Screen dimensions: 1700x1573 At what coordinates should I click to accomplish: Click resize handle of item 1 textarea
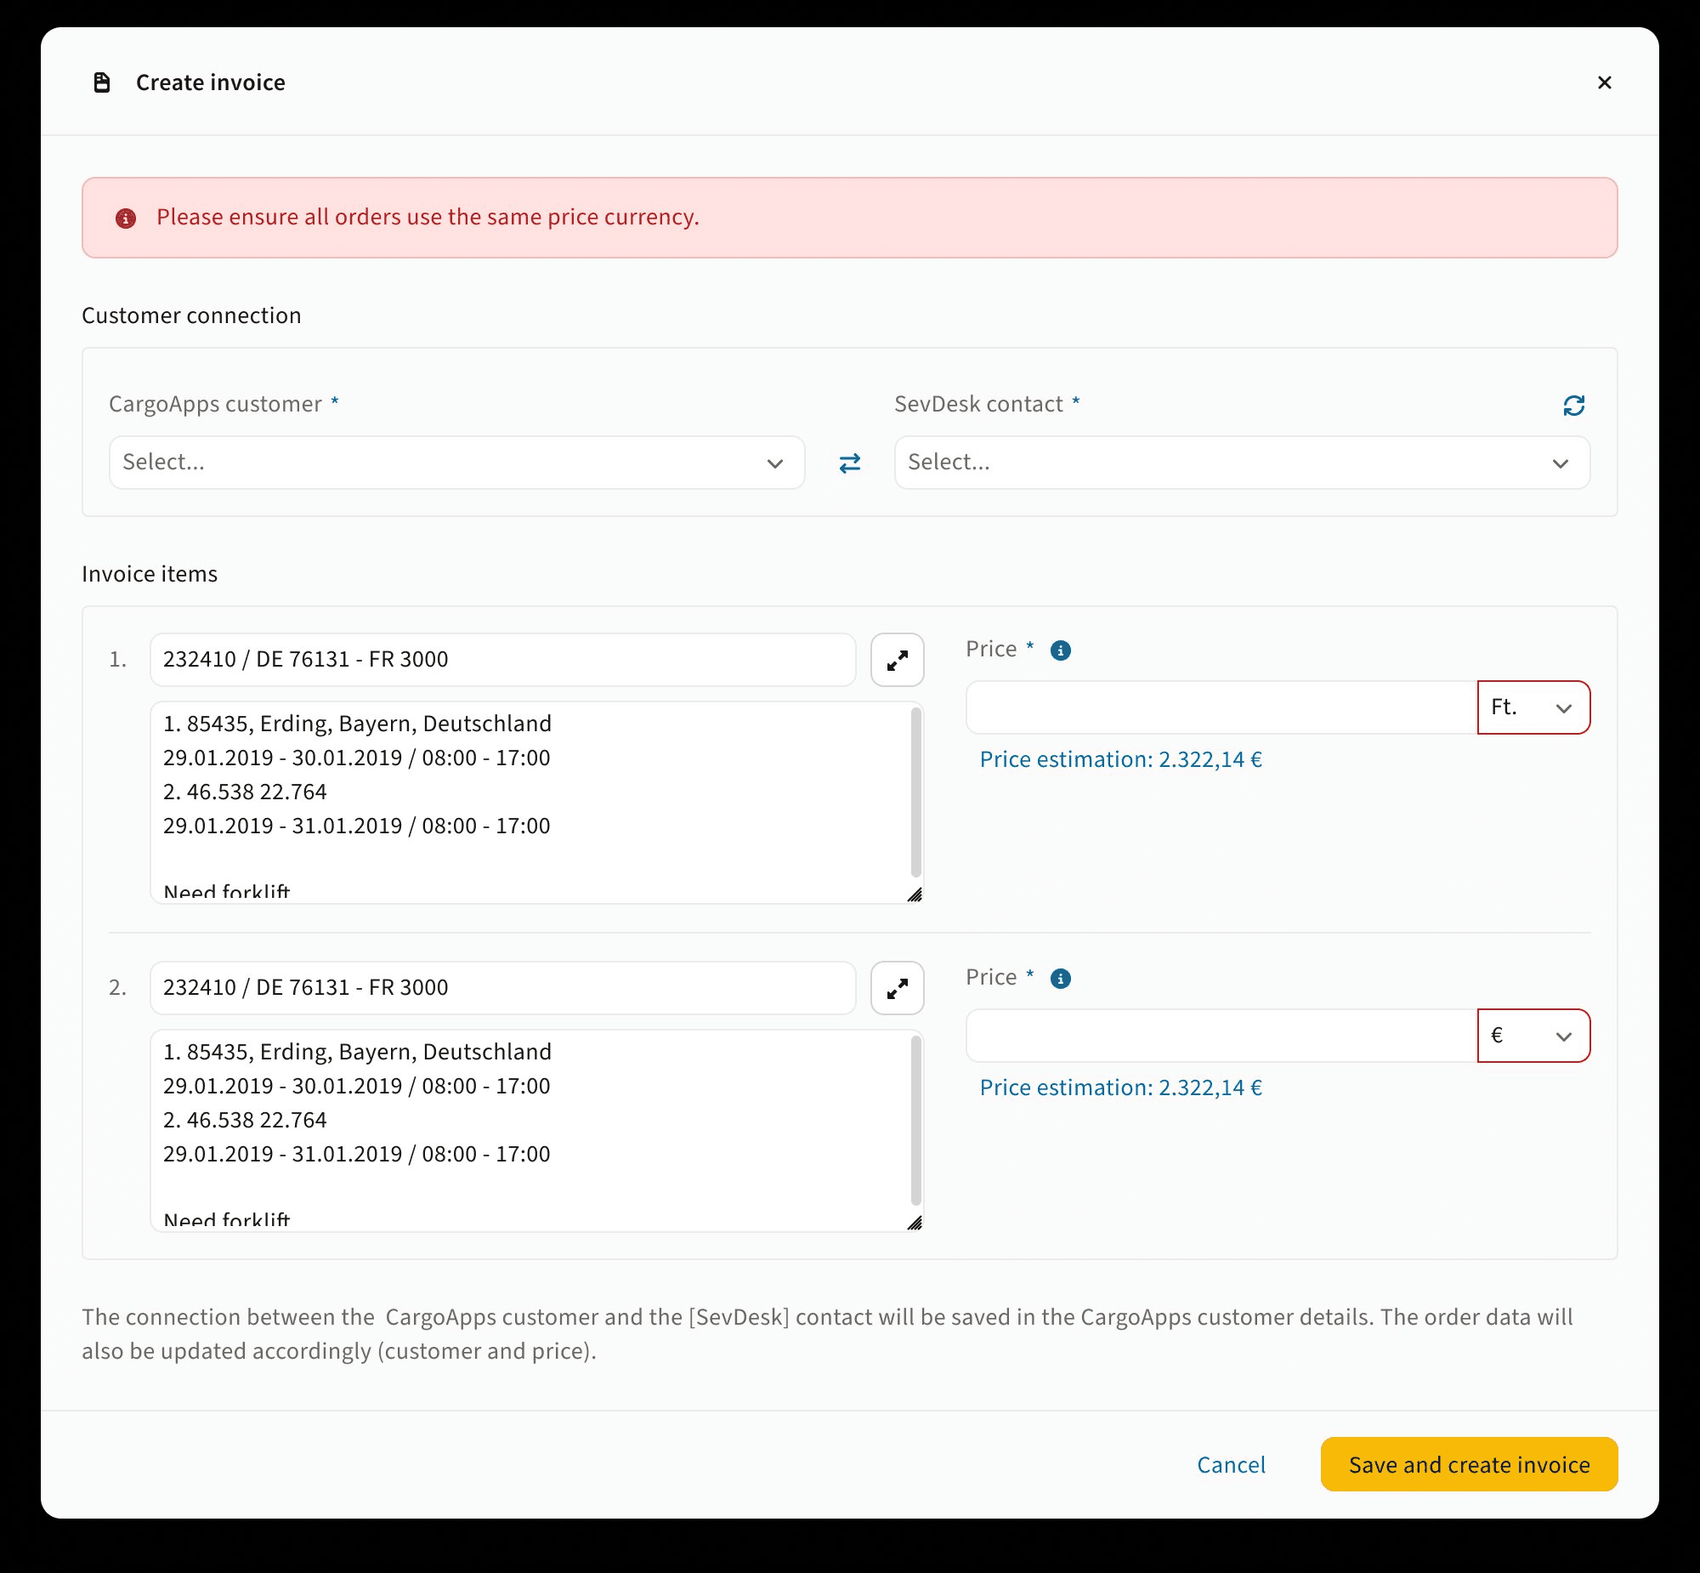[915, 894]
